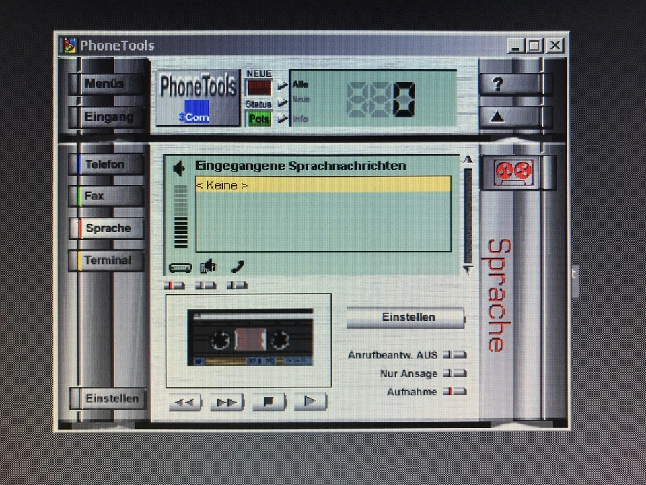Click the cassette tape image
Image resolution: width=646 pixels, height=485 pixels.
(250, 337)
